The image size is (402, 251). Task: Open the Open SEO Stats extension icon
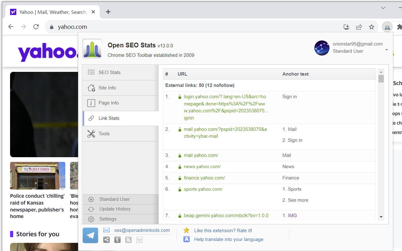(387, 27)
